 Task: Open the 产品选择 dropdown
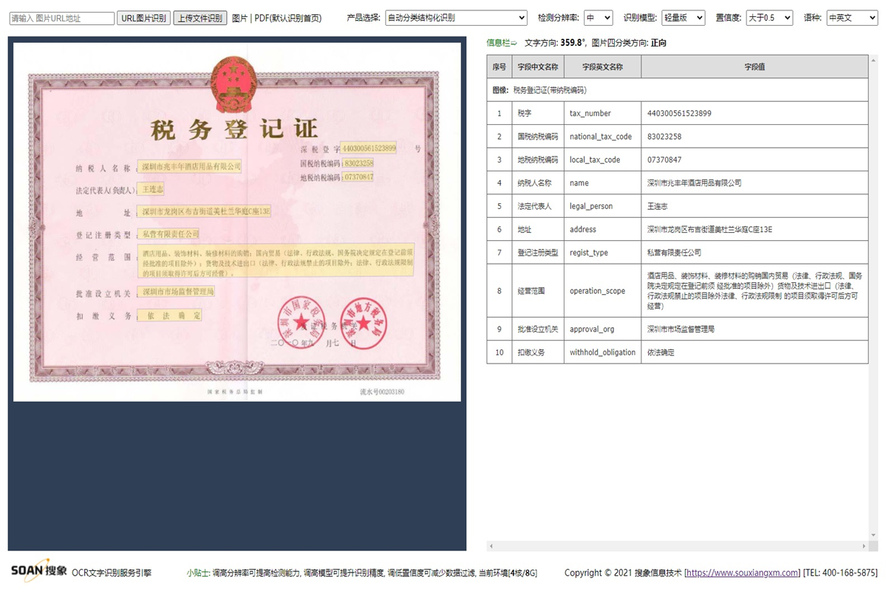pyautogui.click(x=455, y=18)
